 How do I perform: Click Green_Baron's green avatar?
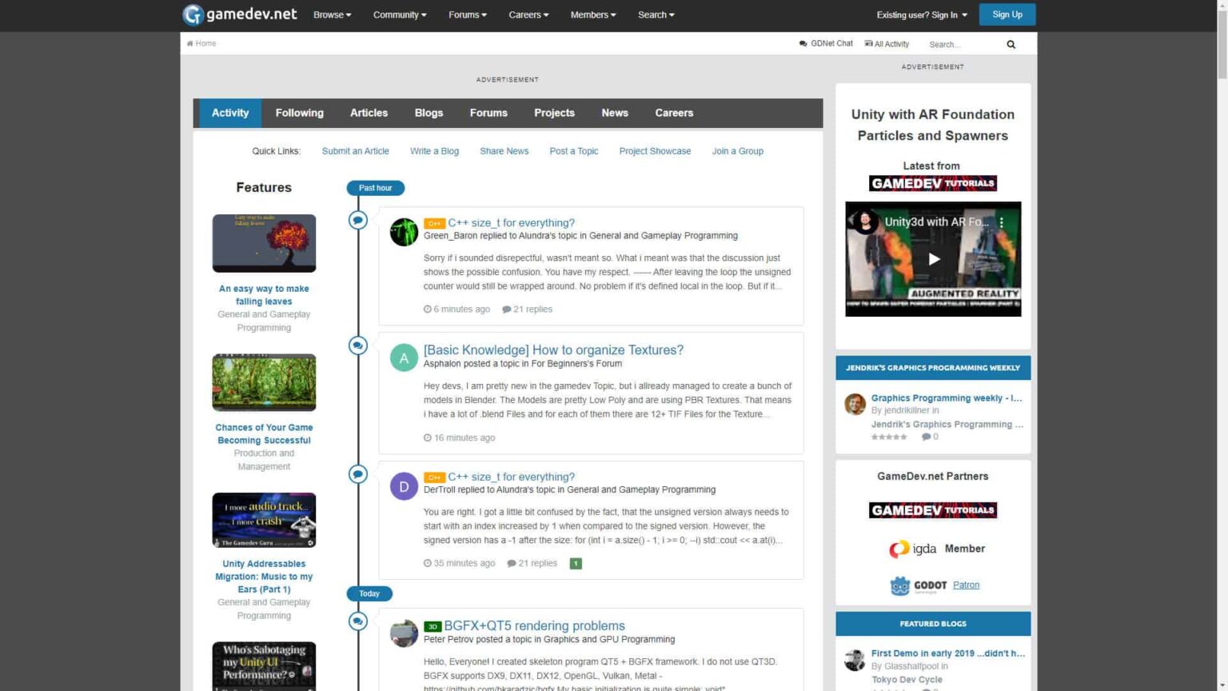[x=404, y=232]
